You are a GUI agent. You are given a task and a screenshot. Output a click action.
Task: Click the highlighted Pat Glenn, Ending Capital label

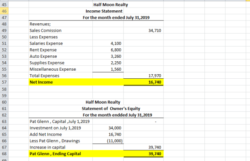pos(55,154)
